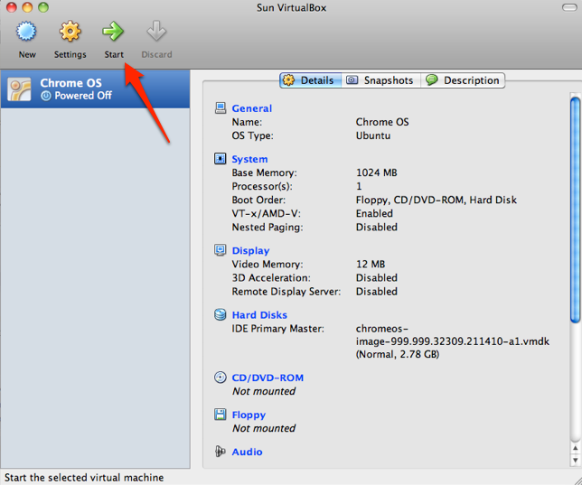Open the Hard Disks settings link
The height and width of the screenshot is (485, 582).
(259, 314)
